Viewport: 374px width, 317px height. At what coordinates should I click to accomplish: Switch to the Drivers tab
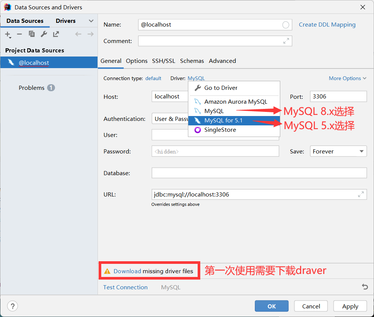[x=66, y=21]
